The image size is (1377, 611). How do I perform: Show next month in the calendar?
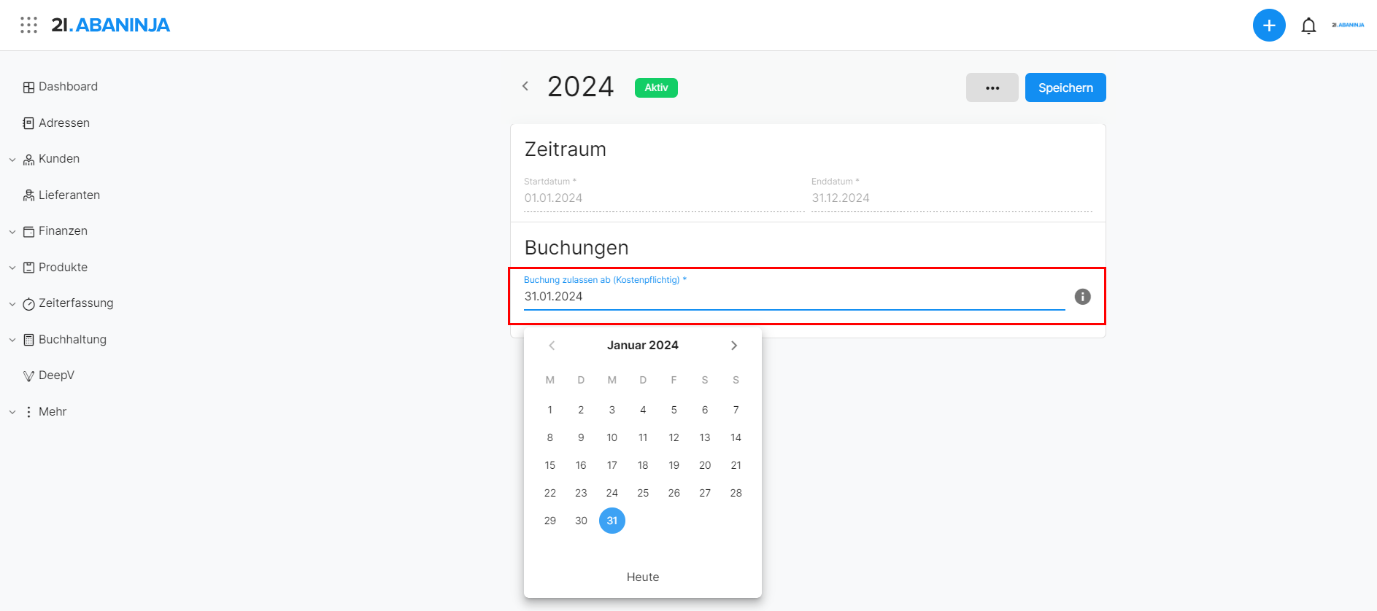pos(734,346)
